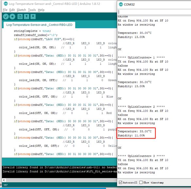
Task: Open the Edit menu
Action: tap(12, 10)
